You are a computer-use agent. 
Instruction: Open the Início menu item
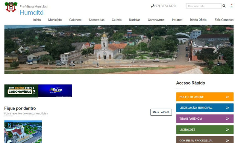pos(37,20)
